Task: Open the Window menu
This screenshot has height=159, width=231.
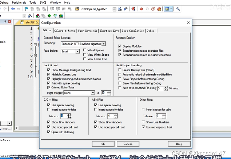Action: (x=55, y=3)
